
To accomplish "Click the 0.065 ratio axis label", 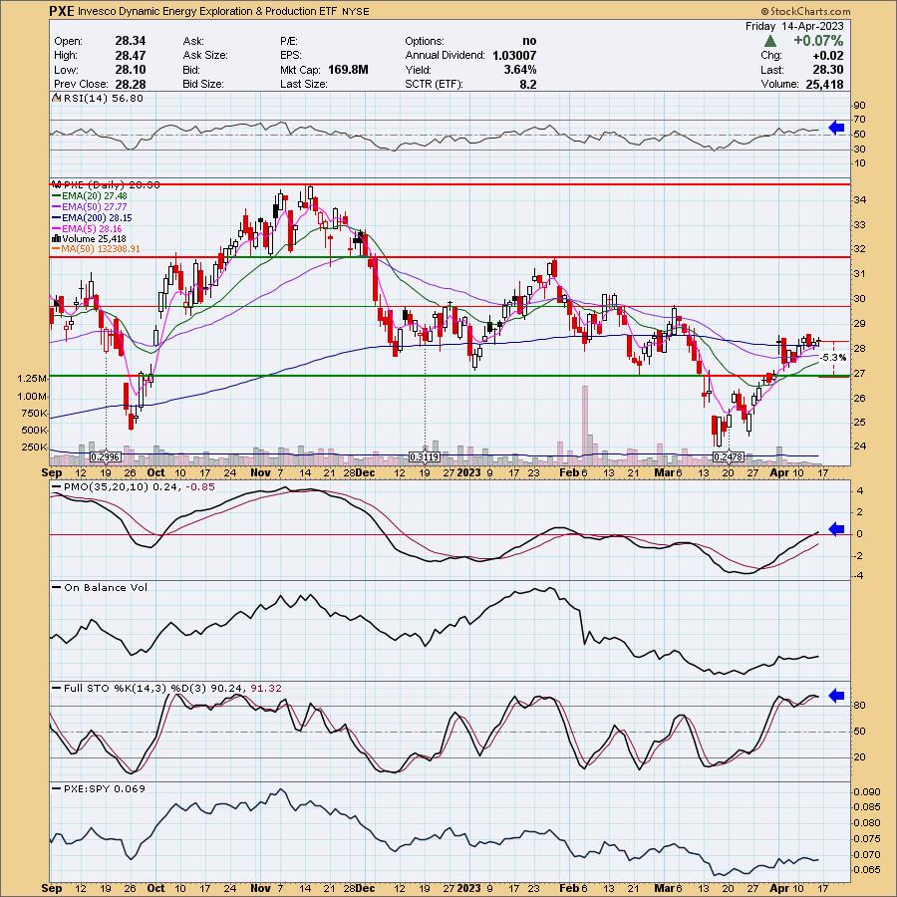I will point(867,870).
